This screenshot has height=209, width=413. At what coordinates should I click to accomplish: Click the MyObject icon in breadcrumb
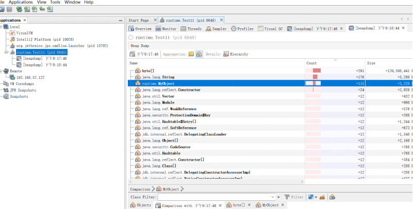point(159,189)
